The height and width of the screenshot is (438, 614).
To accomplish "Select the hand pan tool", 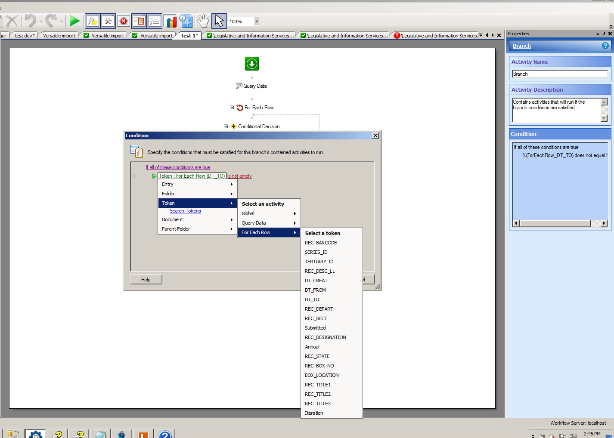I will coord(203,21).
